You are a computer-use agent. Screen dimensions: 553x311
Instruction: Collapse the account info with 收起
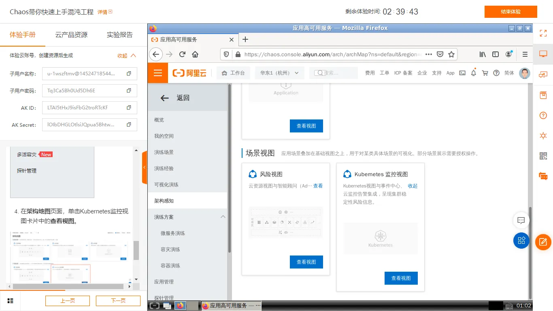[x=127, y=55]
